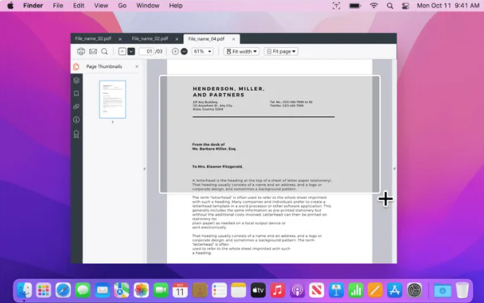The height and width of the screenshot is (303, 484).
Task: Open Messages from the Dock
Action: click(x=83, y=290)
